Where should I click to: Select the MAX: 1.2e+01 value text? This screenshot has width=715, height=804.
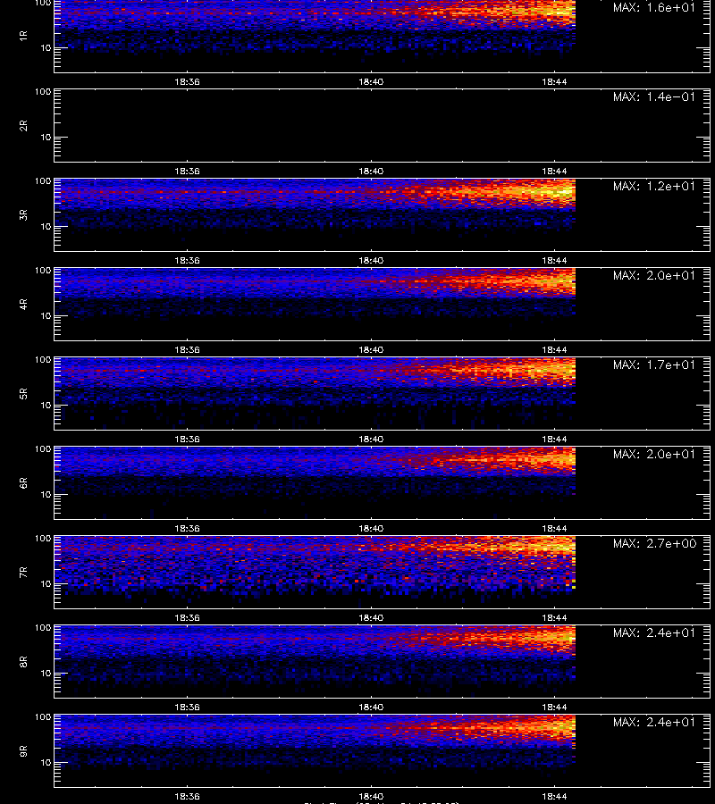click(654, 186)
